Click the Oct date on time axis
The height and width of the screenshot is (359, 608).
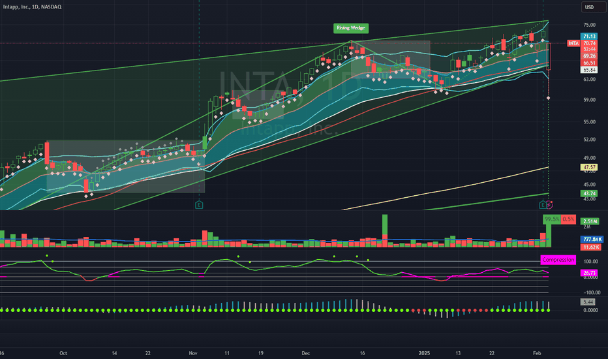[63, 353]
